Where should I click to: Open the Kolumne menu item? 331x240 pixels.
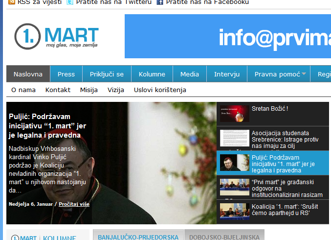pos(152,74)
